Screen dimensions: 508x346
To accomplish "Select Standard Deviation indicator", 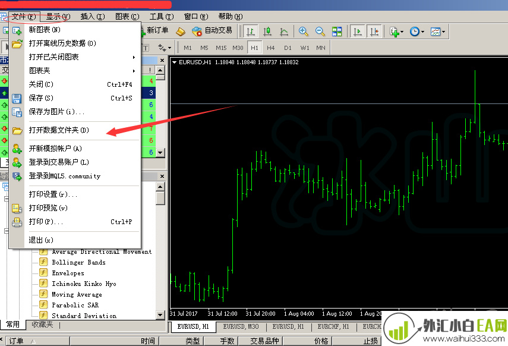I will pyautogui.click(x=84, y=316).
